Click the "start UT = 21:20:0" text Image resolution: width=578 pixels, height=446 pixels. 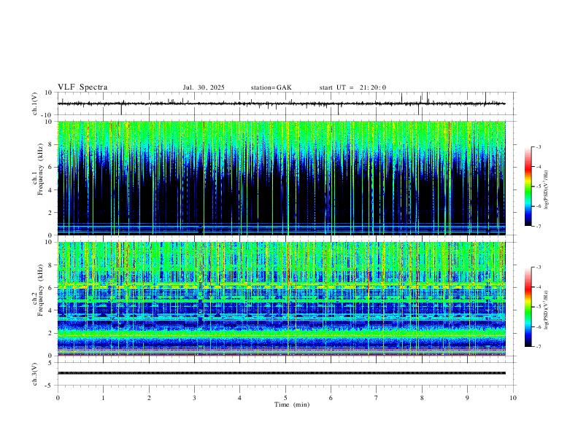point(352,87)
